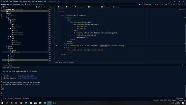Open Chrome from the taskbar
The image size is (186, 105).
pyautogui.click(x=21, y=103)
